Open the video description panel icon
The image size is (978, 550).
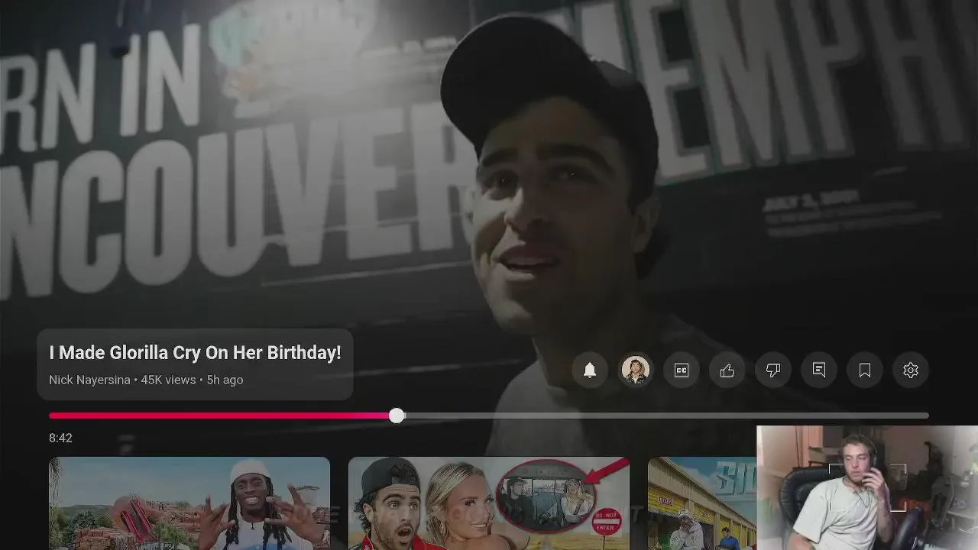pos(819,370)
